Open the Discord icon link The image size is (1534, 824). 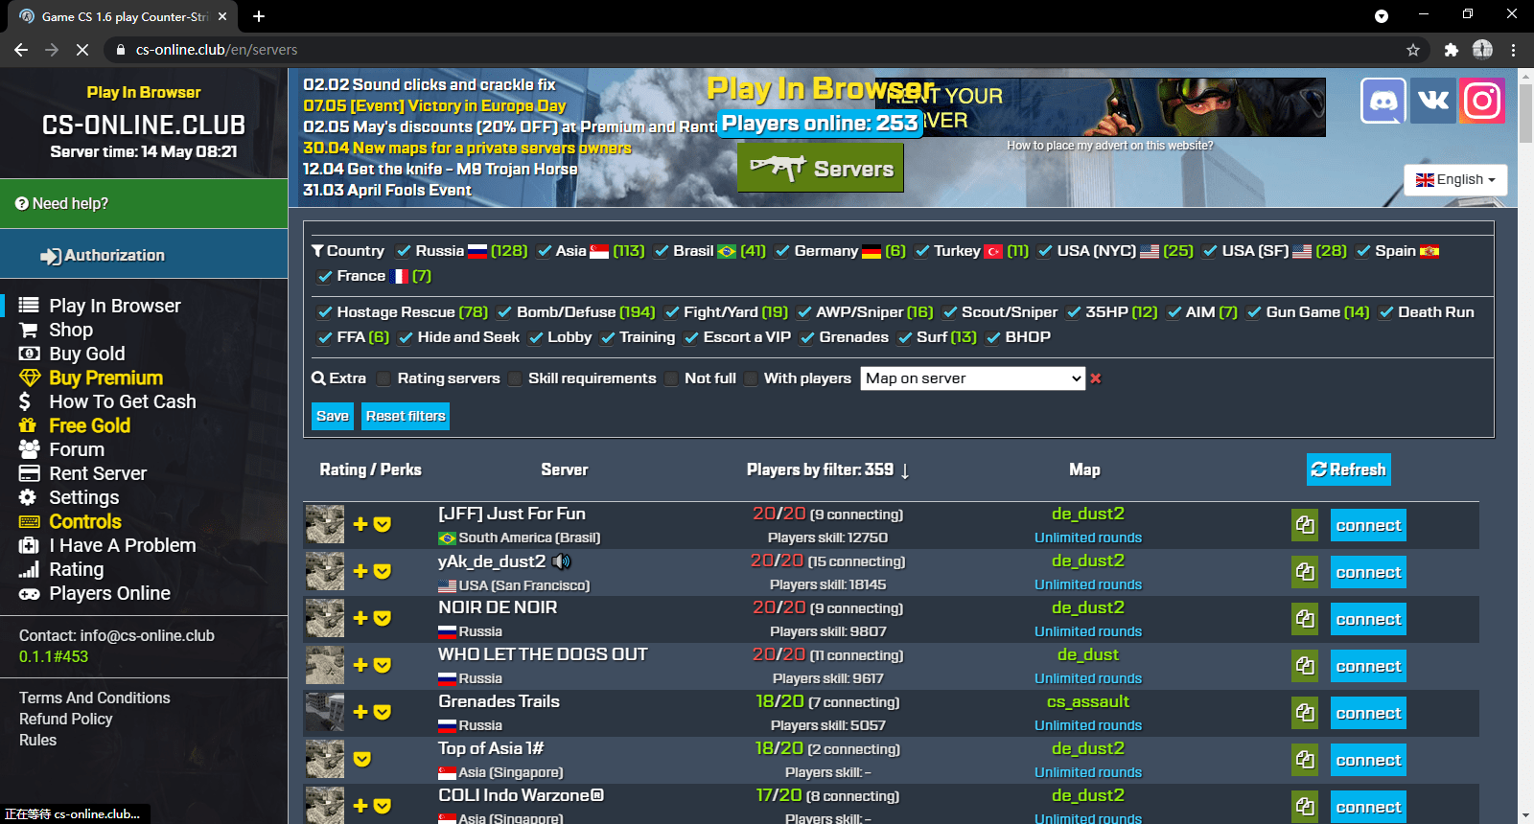tap(1383, 101)
